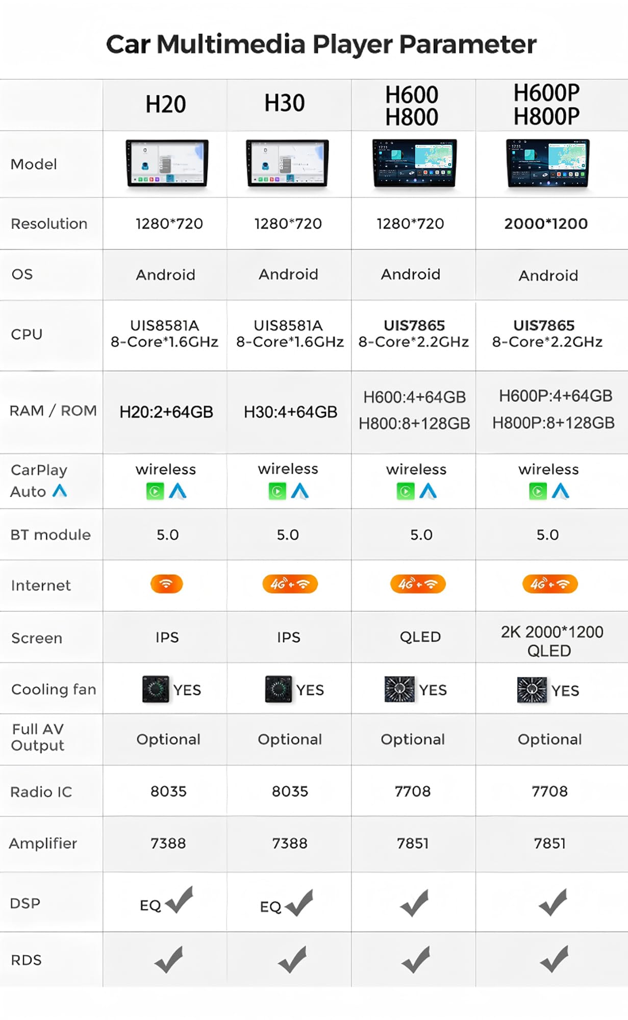Click the H20 model product thumbnail
Image resolution: width=628 pixels, height=1020 pixels.
(167, 163)
